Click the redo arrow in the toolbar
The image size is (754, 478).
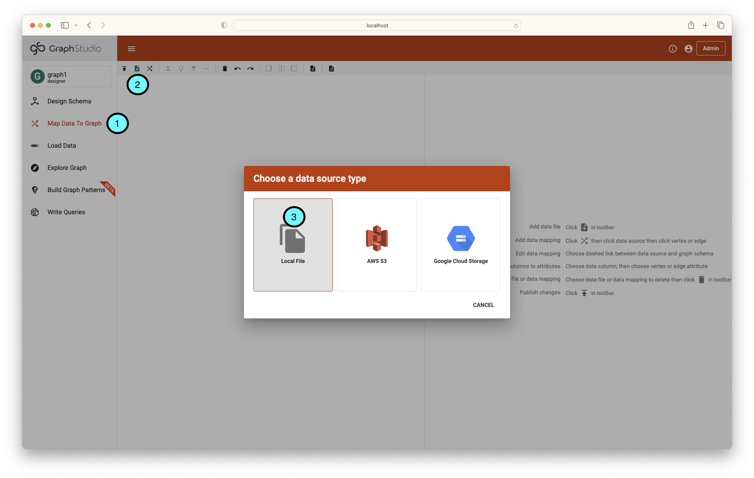250,69
